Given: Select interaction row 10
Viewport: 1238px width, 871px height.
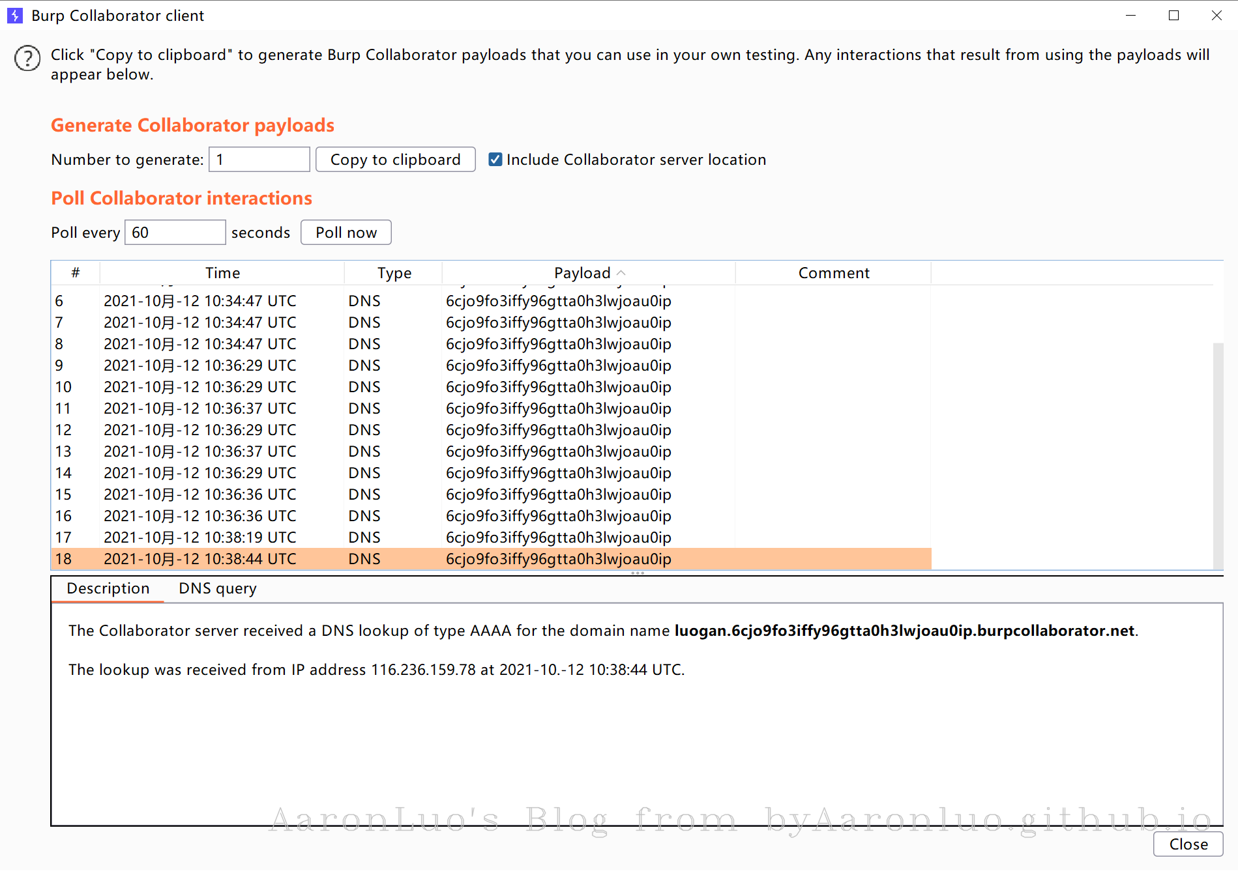Looking at the screenshot, I should [x=491, y=387].
